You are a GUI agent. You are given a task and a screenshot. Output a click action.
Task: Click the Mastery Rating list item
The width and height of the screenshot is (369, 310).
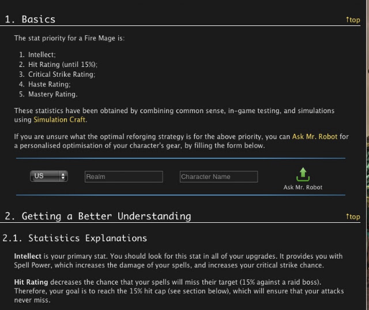[52, 94]
